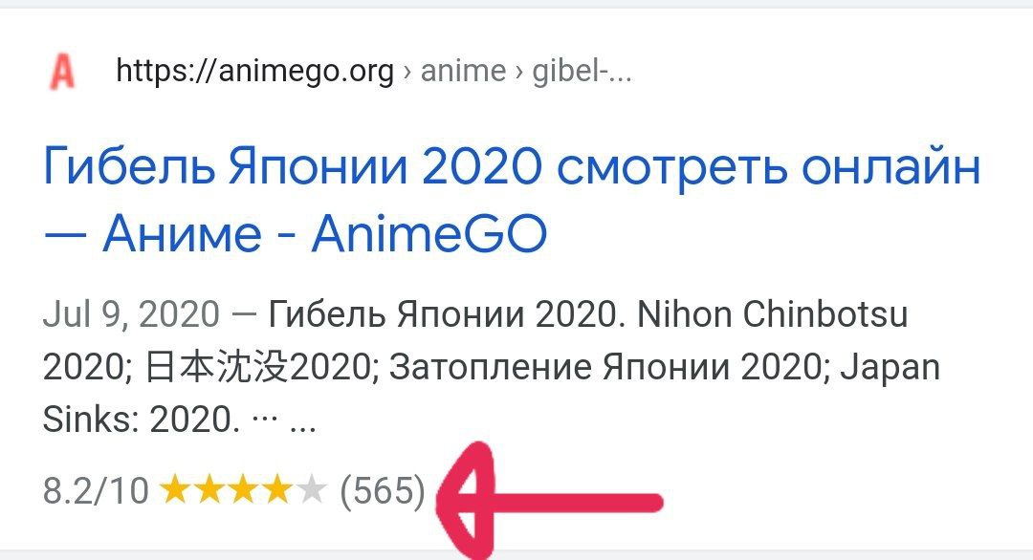Click the first gold rating star
Image resolution: width=1033 pixels, height=560 pixels.
(175, 490)
